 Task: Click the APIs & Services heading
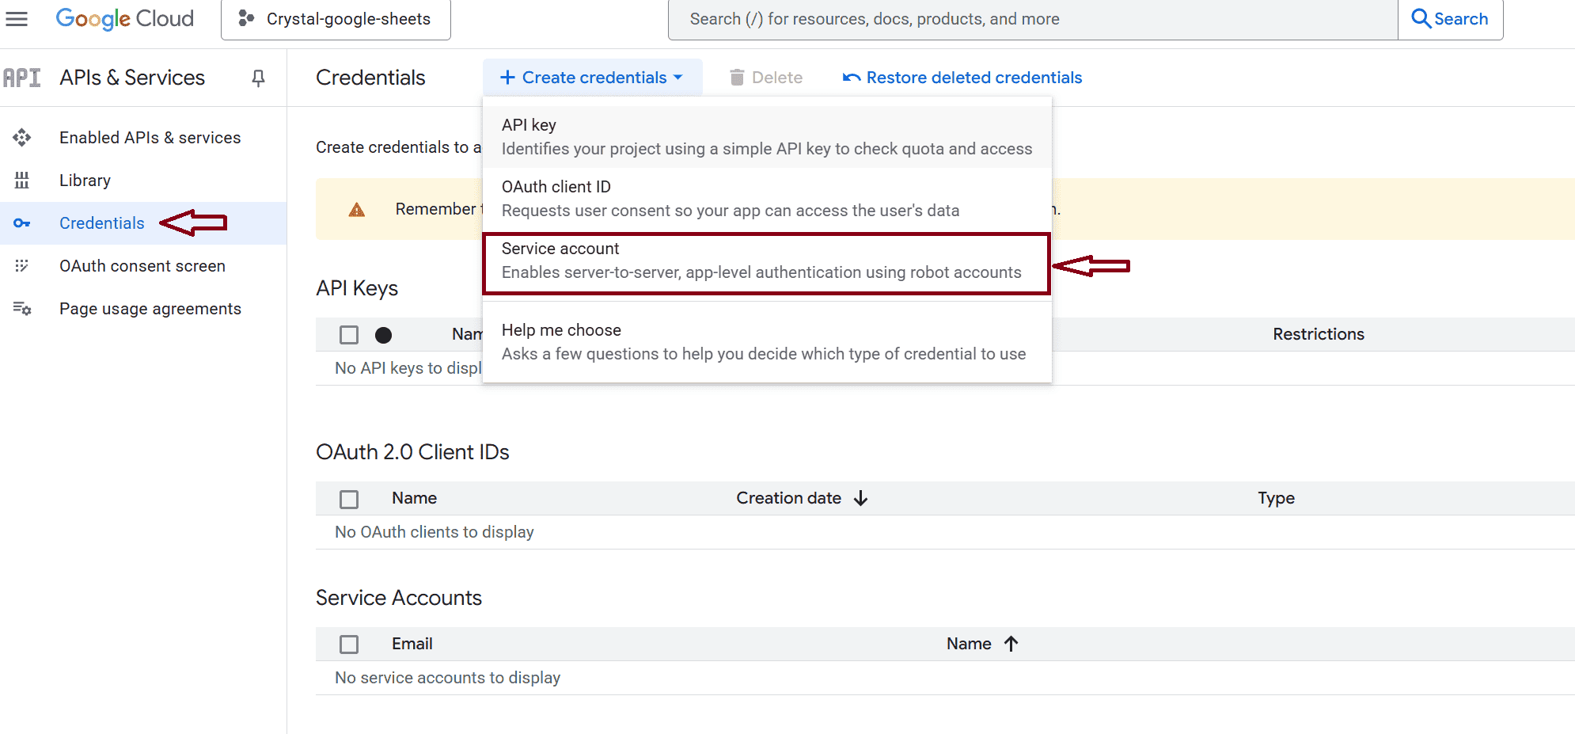point(132,78)
